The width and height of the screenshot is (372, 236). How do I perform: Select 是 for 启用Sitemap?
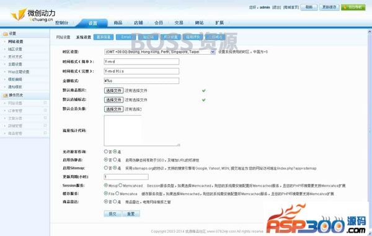click(x=115, y=168)
